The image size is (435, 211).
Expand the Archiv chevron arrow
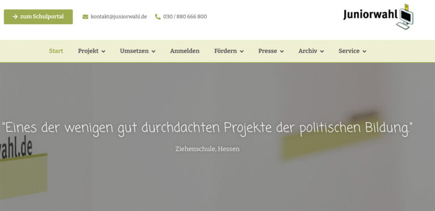(322, 51)
